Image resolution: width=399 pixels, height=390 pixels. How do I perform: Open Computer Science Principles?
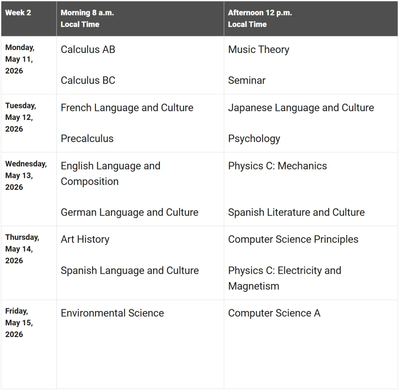pos(293,239)
